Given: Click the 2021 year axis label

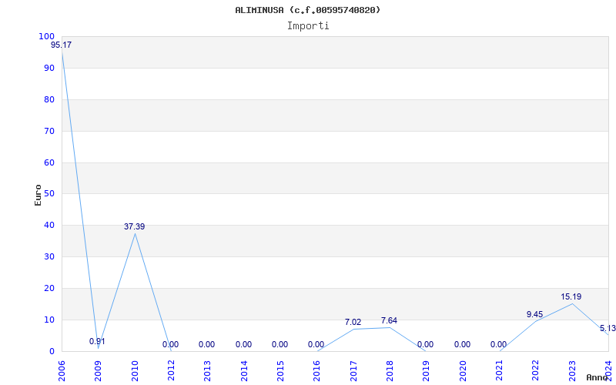Looking at the screenshot, I should tap(499, 371).
